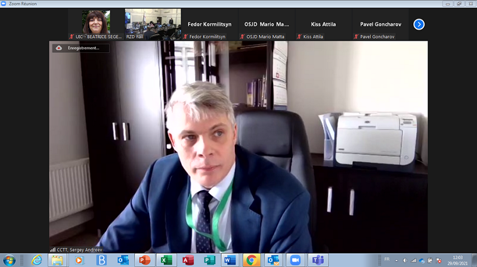Open the Windows Start menu
This screenshot has width=477, height=267.
(10, 260)
